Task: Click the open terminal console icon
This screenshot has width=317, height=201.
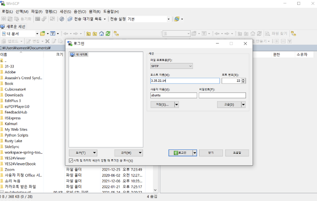Action: click(x=38, y=19)
